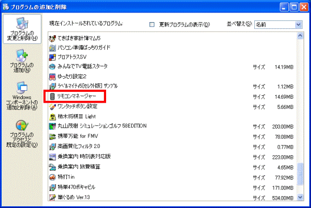Screen dimensions: 311x208
Task: Select パソコン準備ばっちりガイド entry name
Action: [x=84, y=48]
